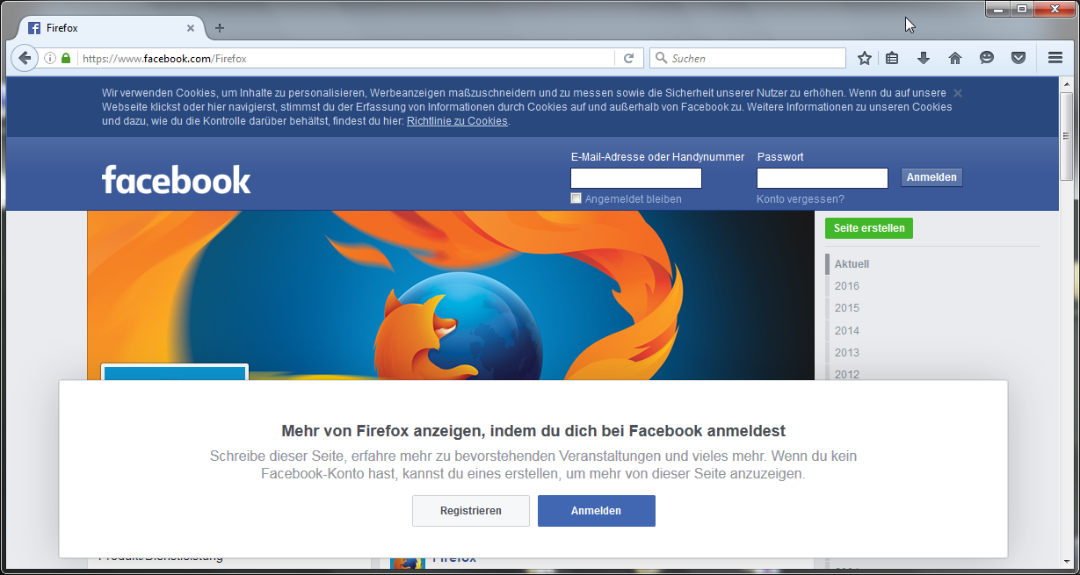This screenshot has width=1080, height=575.
Task: Bookmark this page with the star icon
Action: click(865, 58)
